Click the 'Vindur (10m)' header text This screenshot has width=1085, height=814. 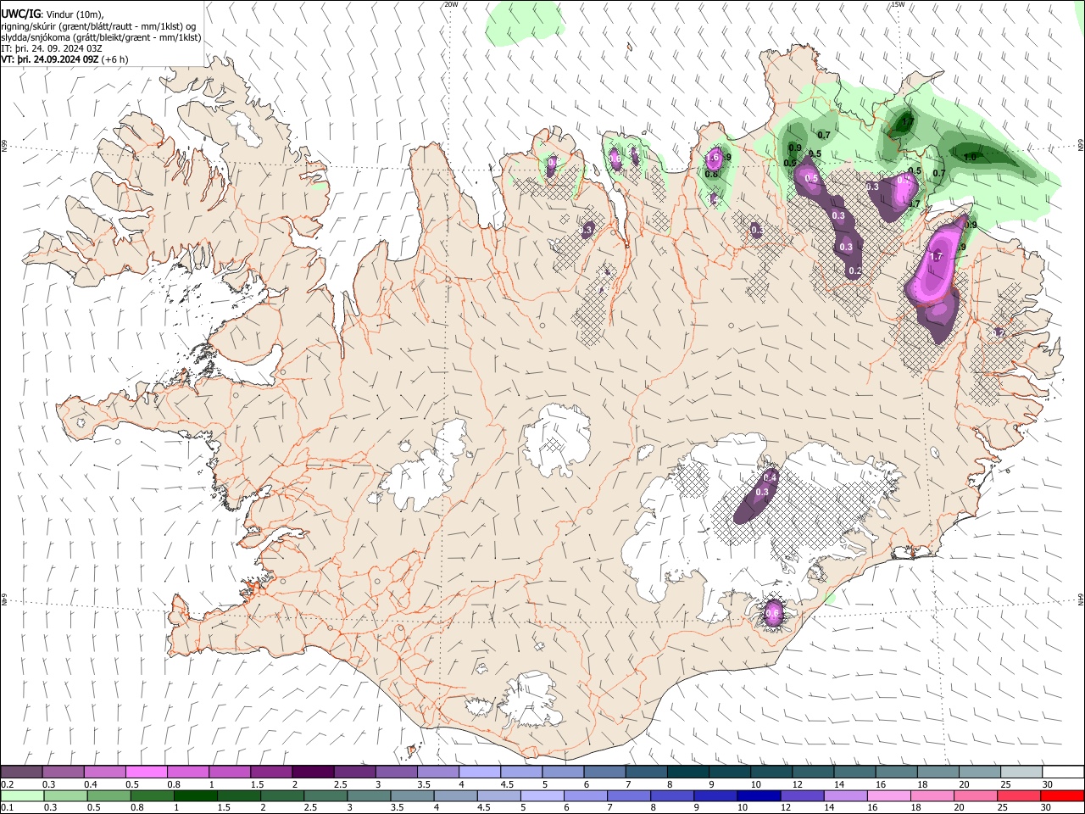(x=75, y=14)
